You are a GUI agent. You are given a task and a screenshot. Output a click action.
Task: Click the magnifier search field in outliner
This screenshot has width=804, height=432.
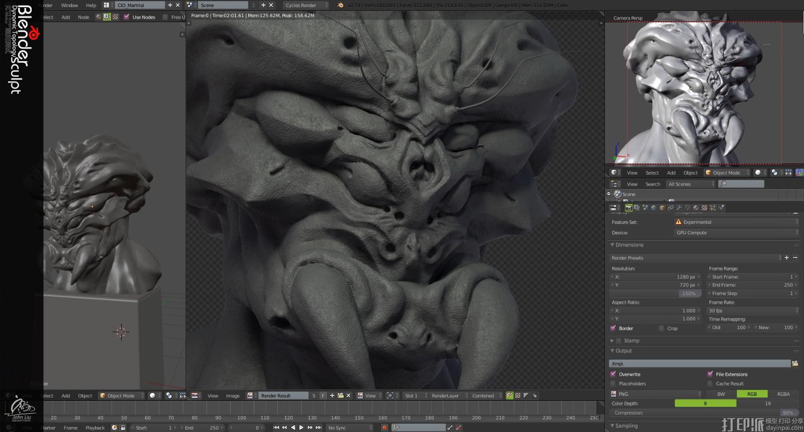tap(741, 184)
